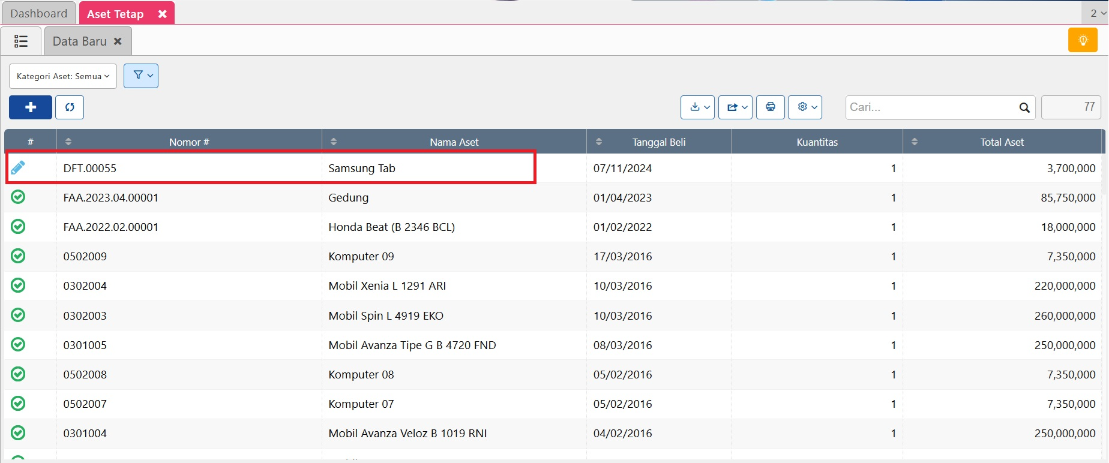The width and height of the screenshot is (1109, 463).
Task: Select asset number 0302003
Action: pyautogui.click(x=85, y=316)
